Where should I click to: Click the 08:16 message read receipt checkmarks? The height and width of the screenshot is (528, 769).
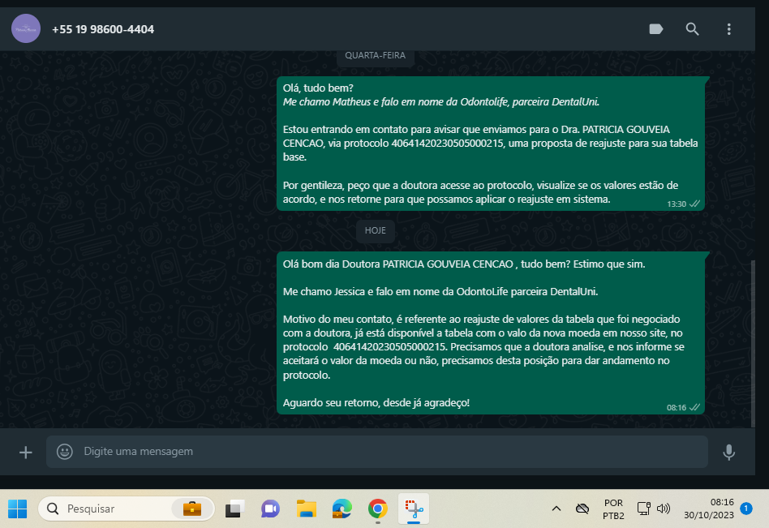pos(694,407)
